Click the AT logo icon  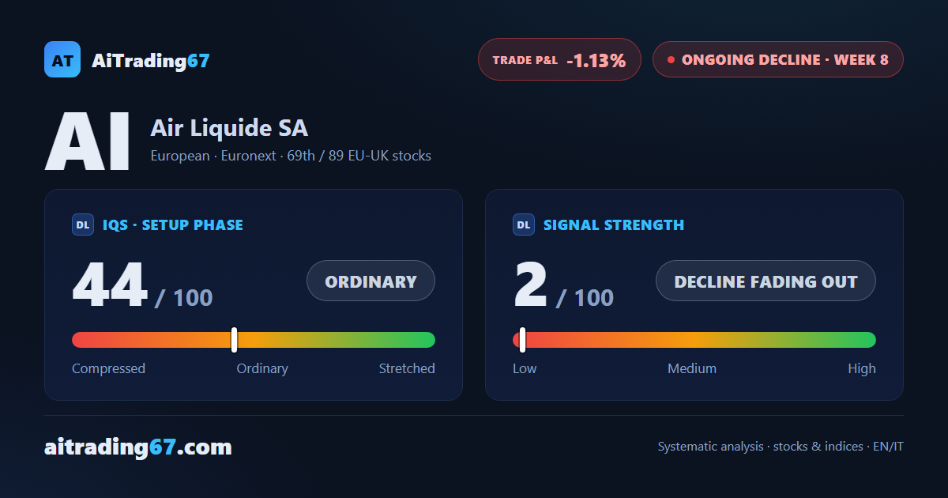(62, 59)
